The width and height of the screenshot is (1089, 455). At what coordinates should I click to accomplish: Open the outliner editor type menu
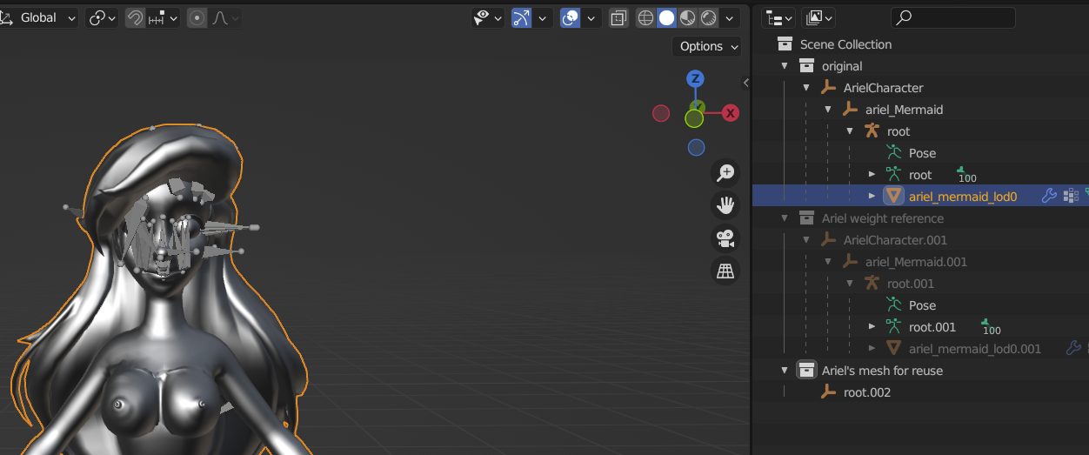778,17
